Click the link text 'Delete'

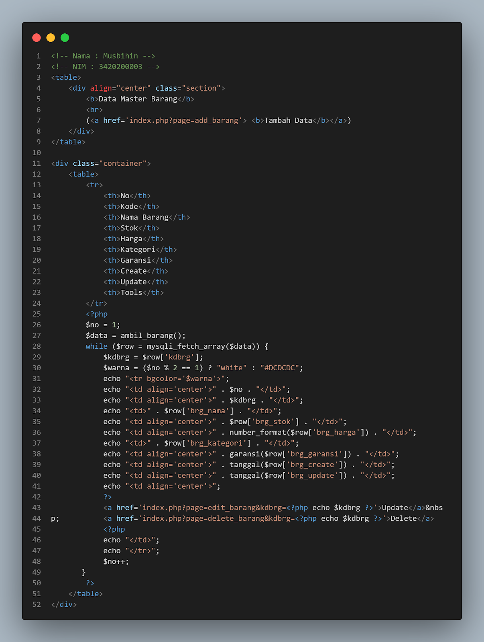tap(404, 518)
